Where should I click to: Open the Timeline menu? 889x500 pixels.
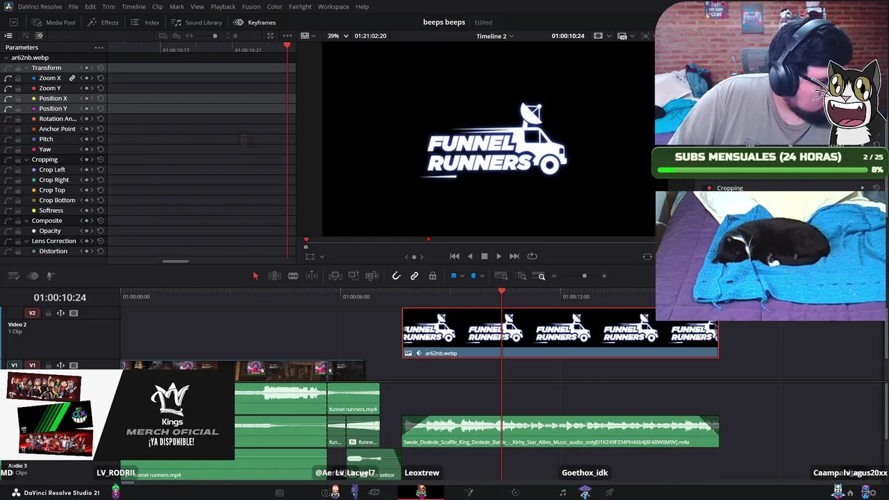coord(133,7)
